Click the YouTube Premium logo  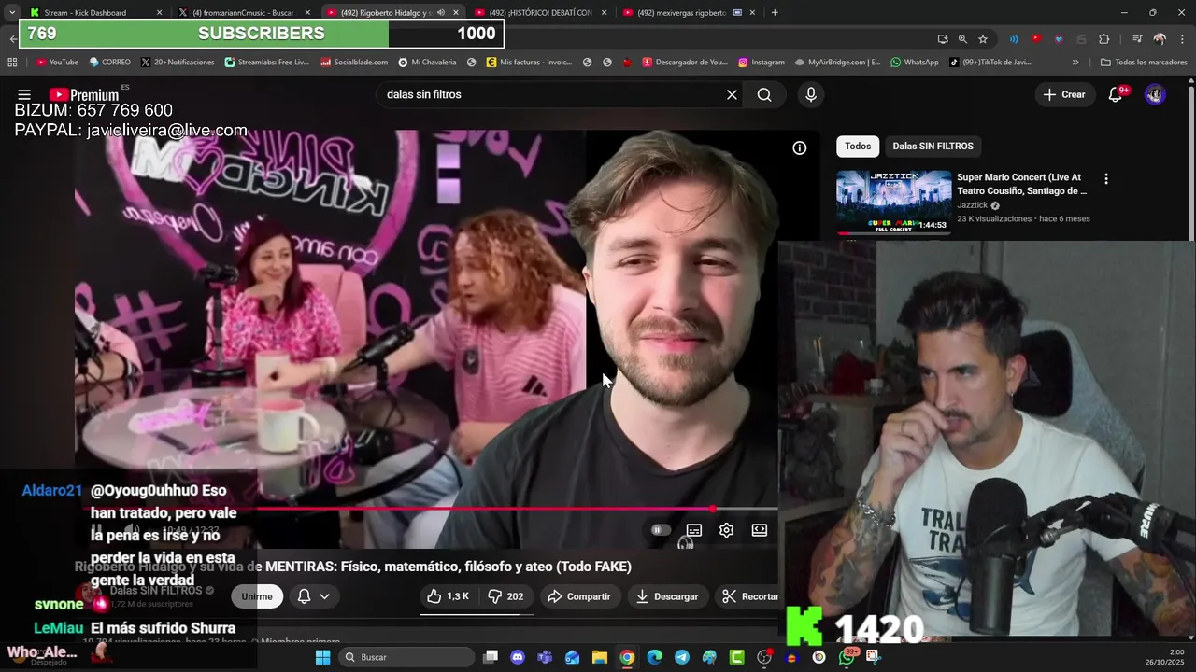tap(84, 94)
